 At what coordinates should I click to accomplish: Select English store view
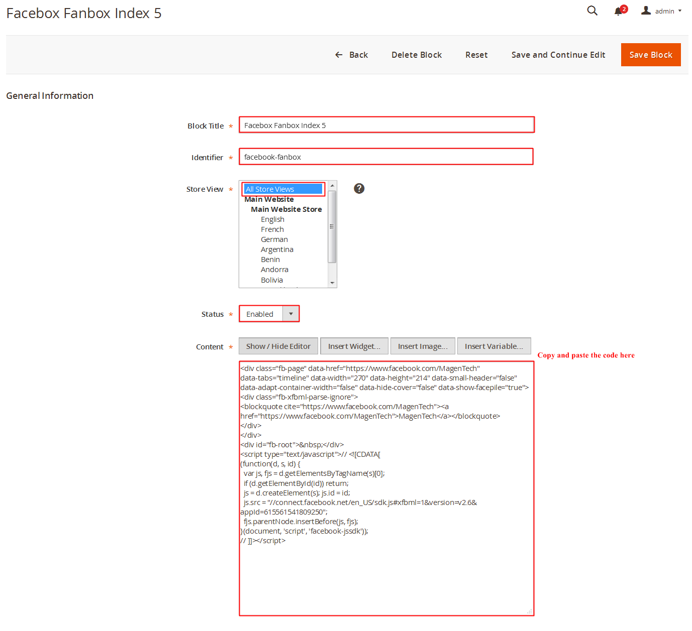click(x=272, y=219)
